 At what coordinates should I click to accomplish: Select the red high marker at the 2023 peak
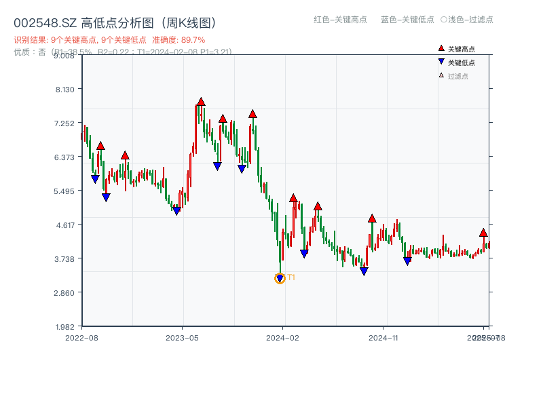[x=201, y=100]
